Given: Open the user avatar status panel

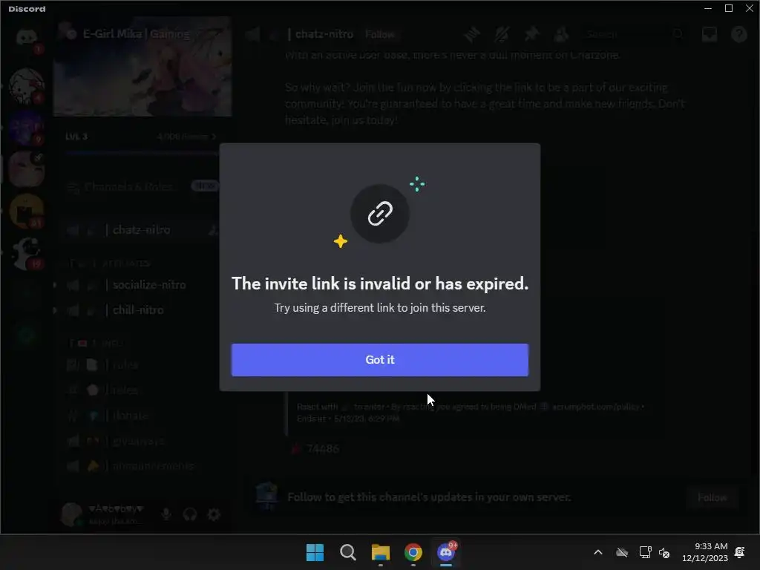Looking at the screenshot, I should tap(71, 514).
